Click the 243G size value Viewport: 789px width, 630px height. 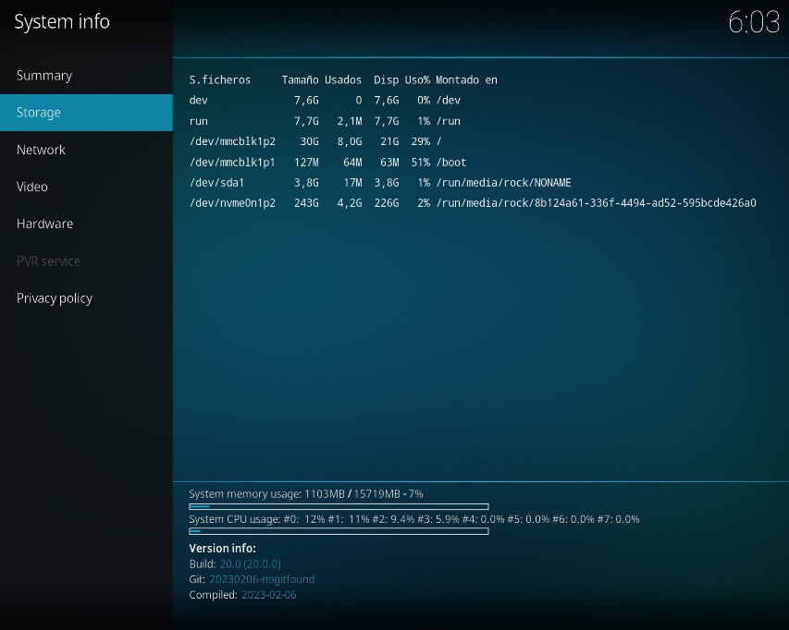(306, 203)
